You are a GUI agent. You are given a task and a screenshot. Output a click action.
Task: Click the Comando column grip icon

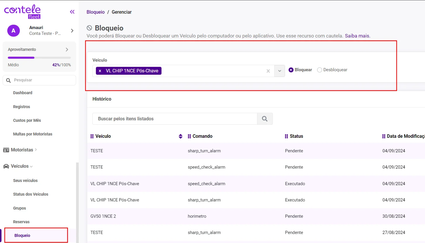(x=189, y=136)
